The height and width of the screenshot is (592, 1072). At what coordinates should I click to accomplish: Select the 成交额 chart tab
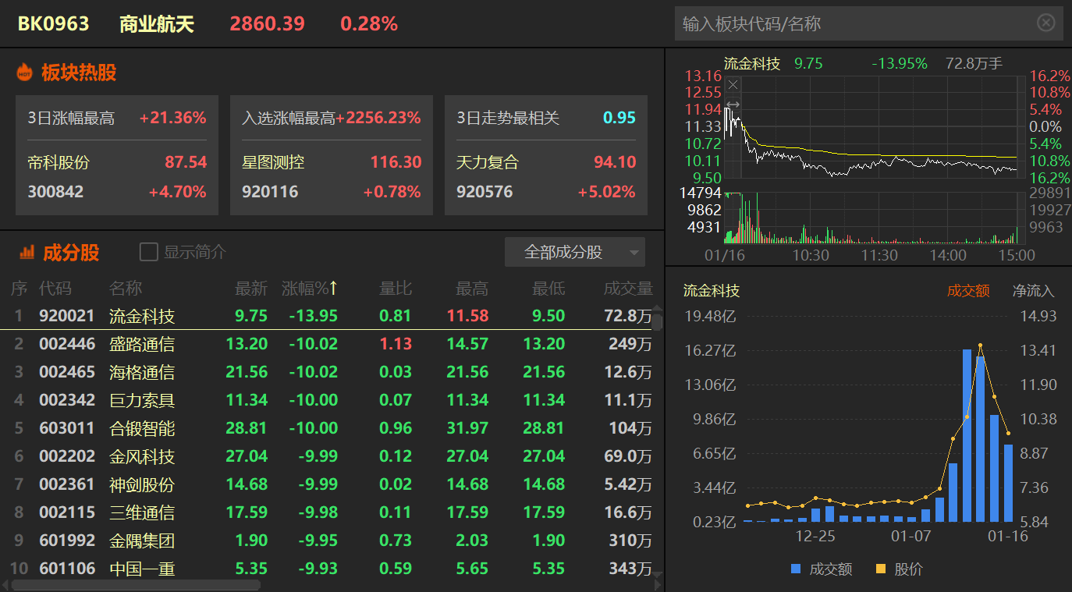point(967,291)
